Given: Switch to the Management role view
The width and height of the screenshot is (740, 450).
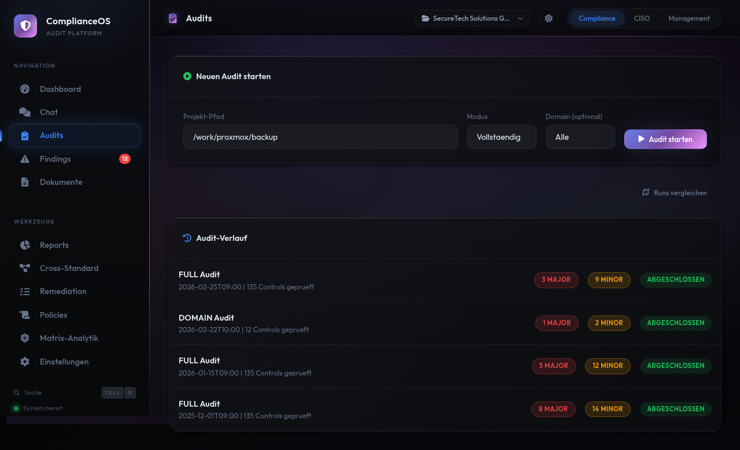Looking at the screenshot, I should point(689,18).
